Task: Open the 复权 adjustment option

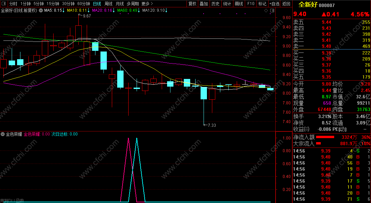Action: point(192,4)
